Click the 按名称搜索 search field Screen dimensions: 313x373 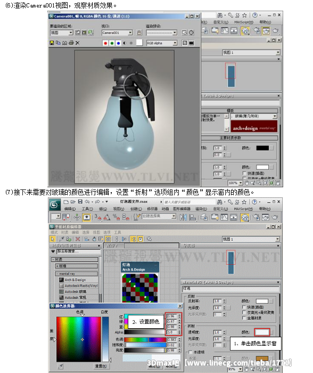point(78,251)
